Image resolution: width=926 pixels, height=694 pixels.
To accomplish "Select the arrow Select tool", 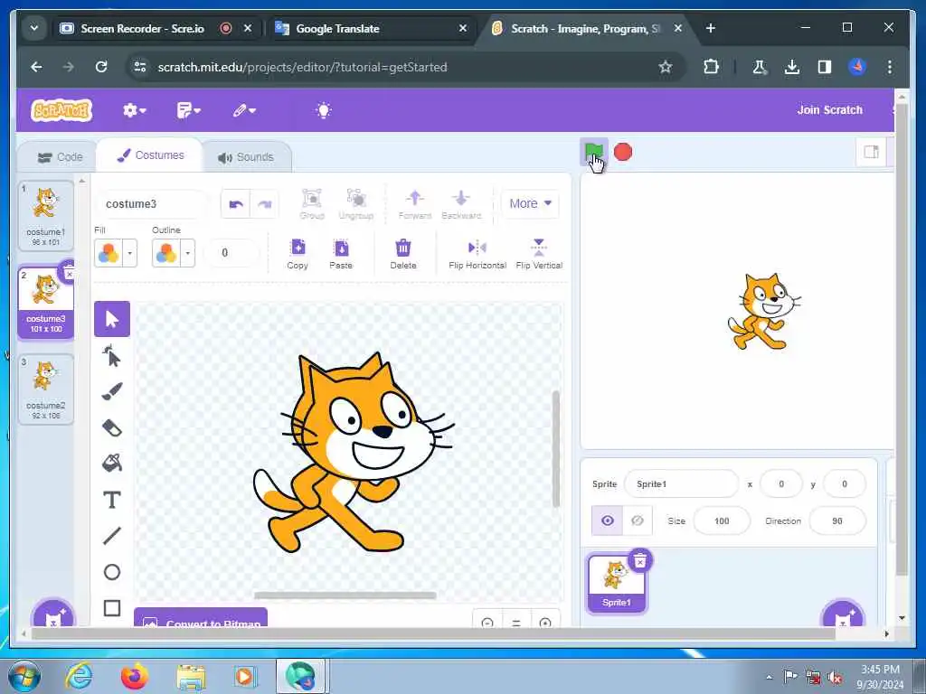I will [x=111, y=319].
